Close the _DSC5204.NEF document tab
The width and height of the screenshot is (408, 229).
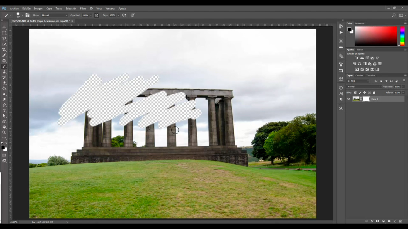[72, 21]
